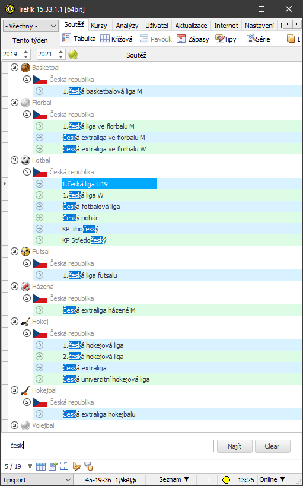Image resolution: width=303 pixels, height=486 pixels.
Task: Click the filter funnel with lock icon
Action: pyautogui.click(x=88, y=466)
